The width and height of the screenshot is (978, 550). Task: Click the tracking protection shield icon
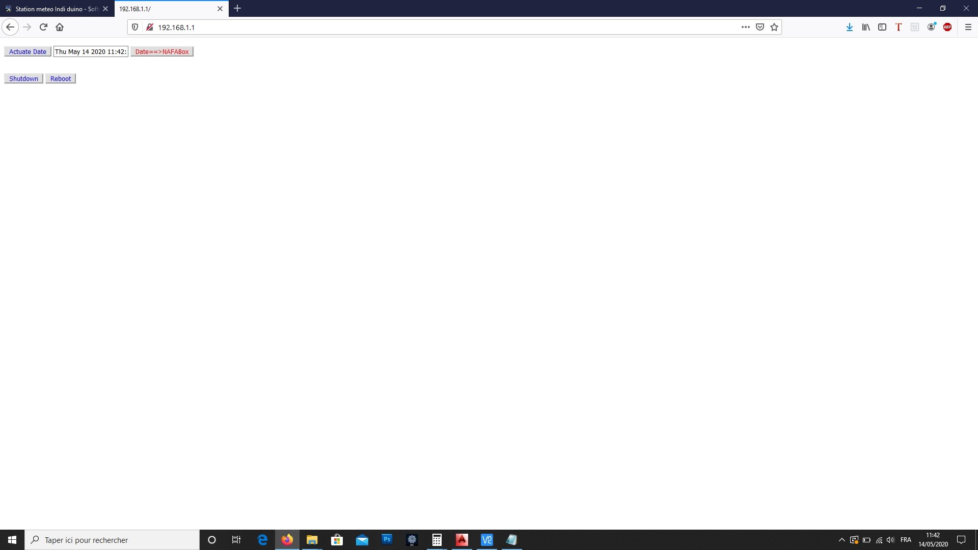coord(135,28)
